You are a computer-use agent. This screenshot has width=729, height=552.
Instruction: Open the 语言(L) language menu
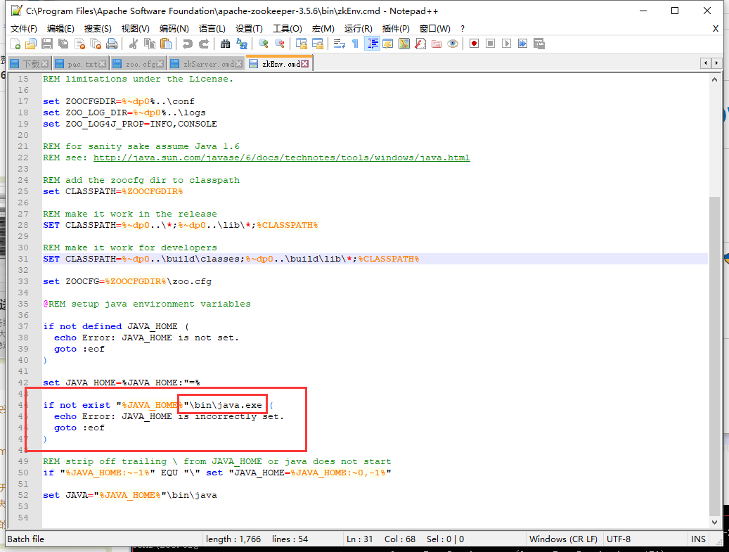click(212, 28)
